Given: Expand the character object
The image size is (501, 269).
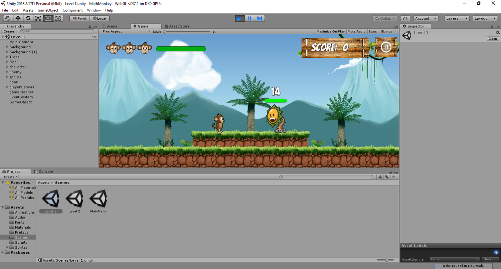Looking at the screenshot, I should [7, 67].
